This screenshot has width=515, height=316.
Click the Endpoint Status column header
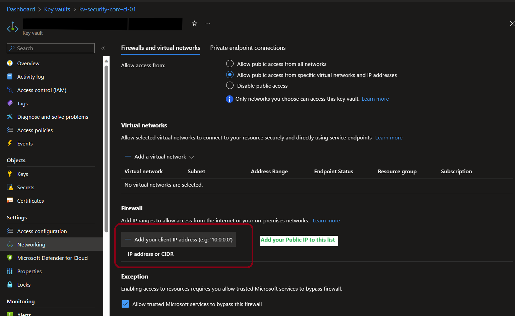(x=334, y=171)
